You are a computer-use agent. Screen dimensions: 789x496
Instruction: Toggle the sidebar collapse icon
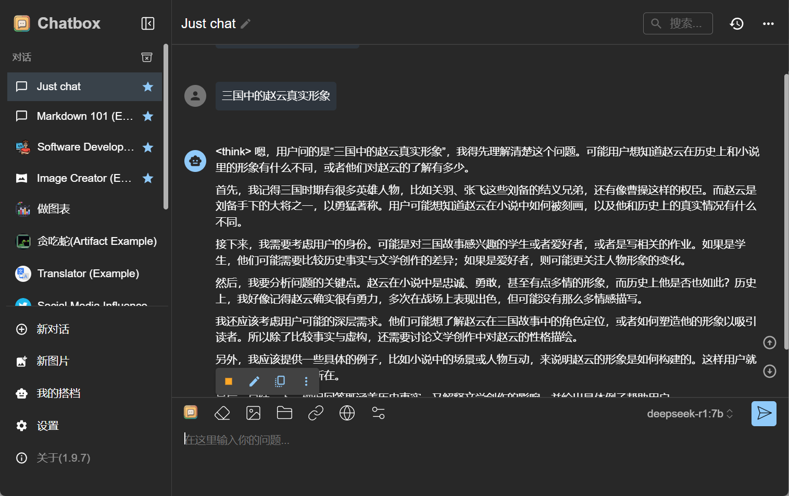click(147, 23)
